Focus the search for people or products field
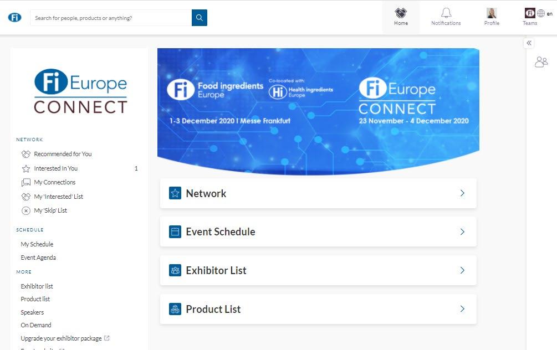Image resolution: width=557 pixels, height=350 pixels. [111, 18]
